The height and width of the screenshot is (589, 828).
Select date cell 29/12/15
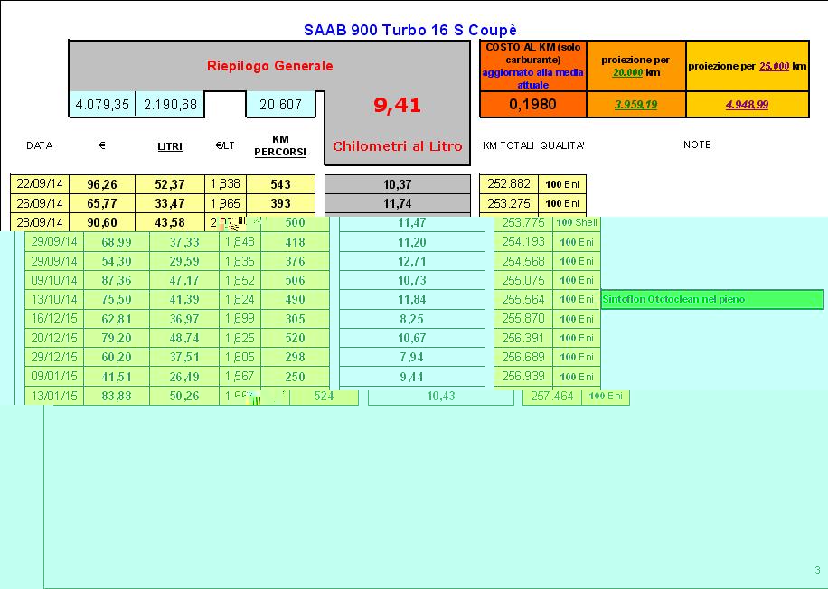54,357
